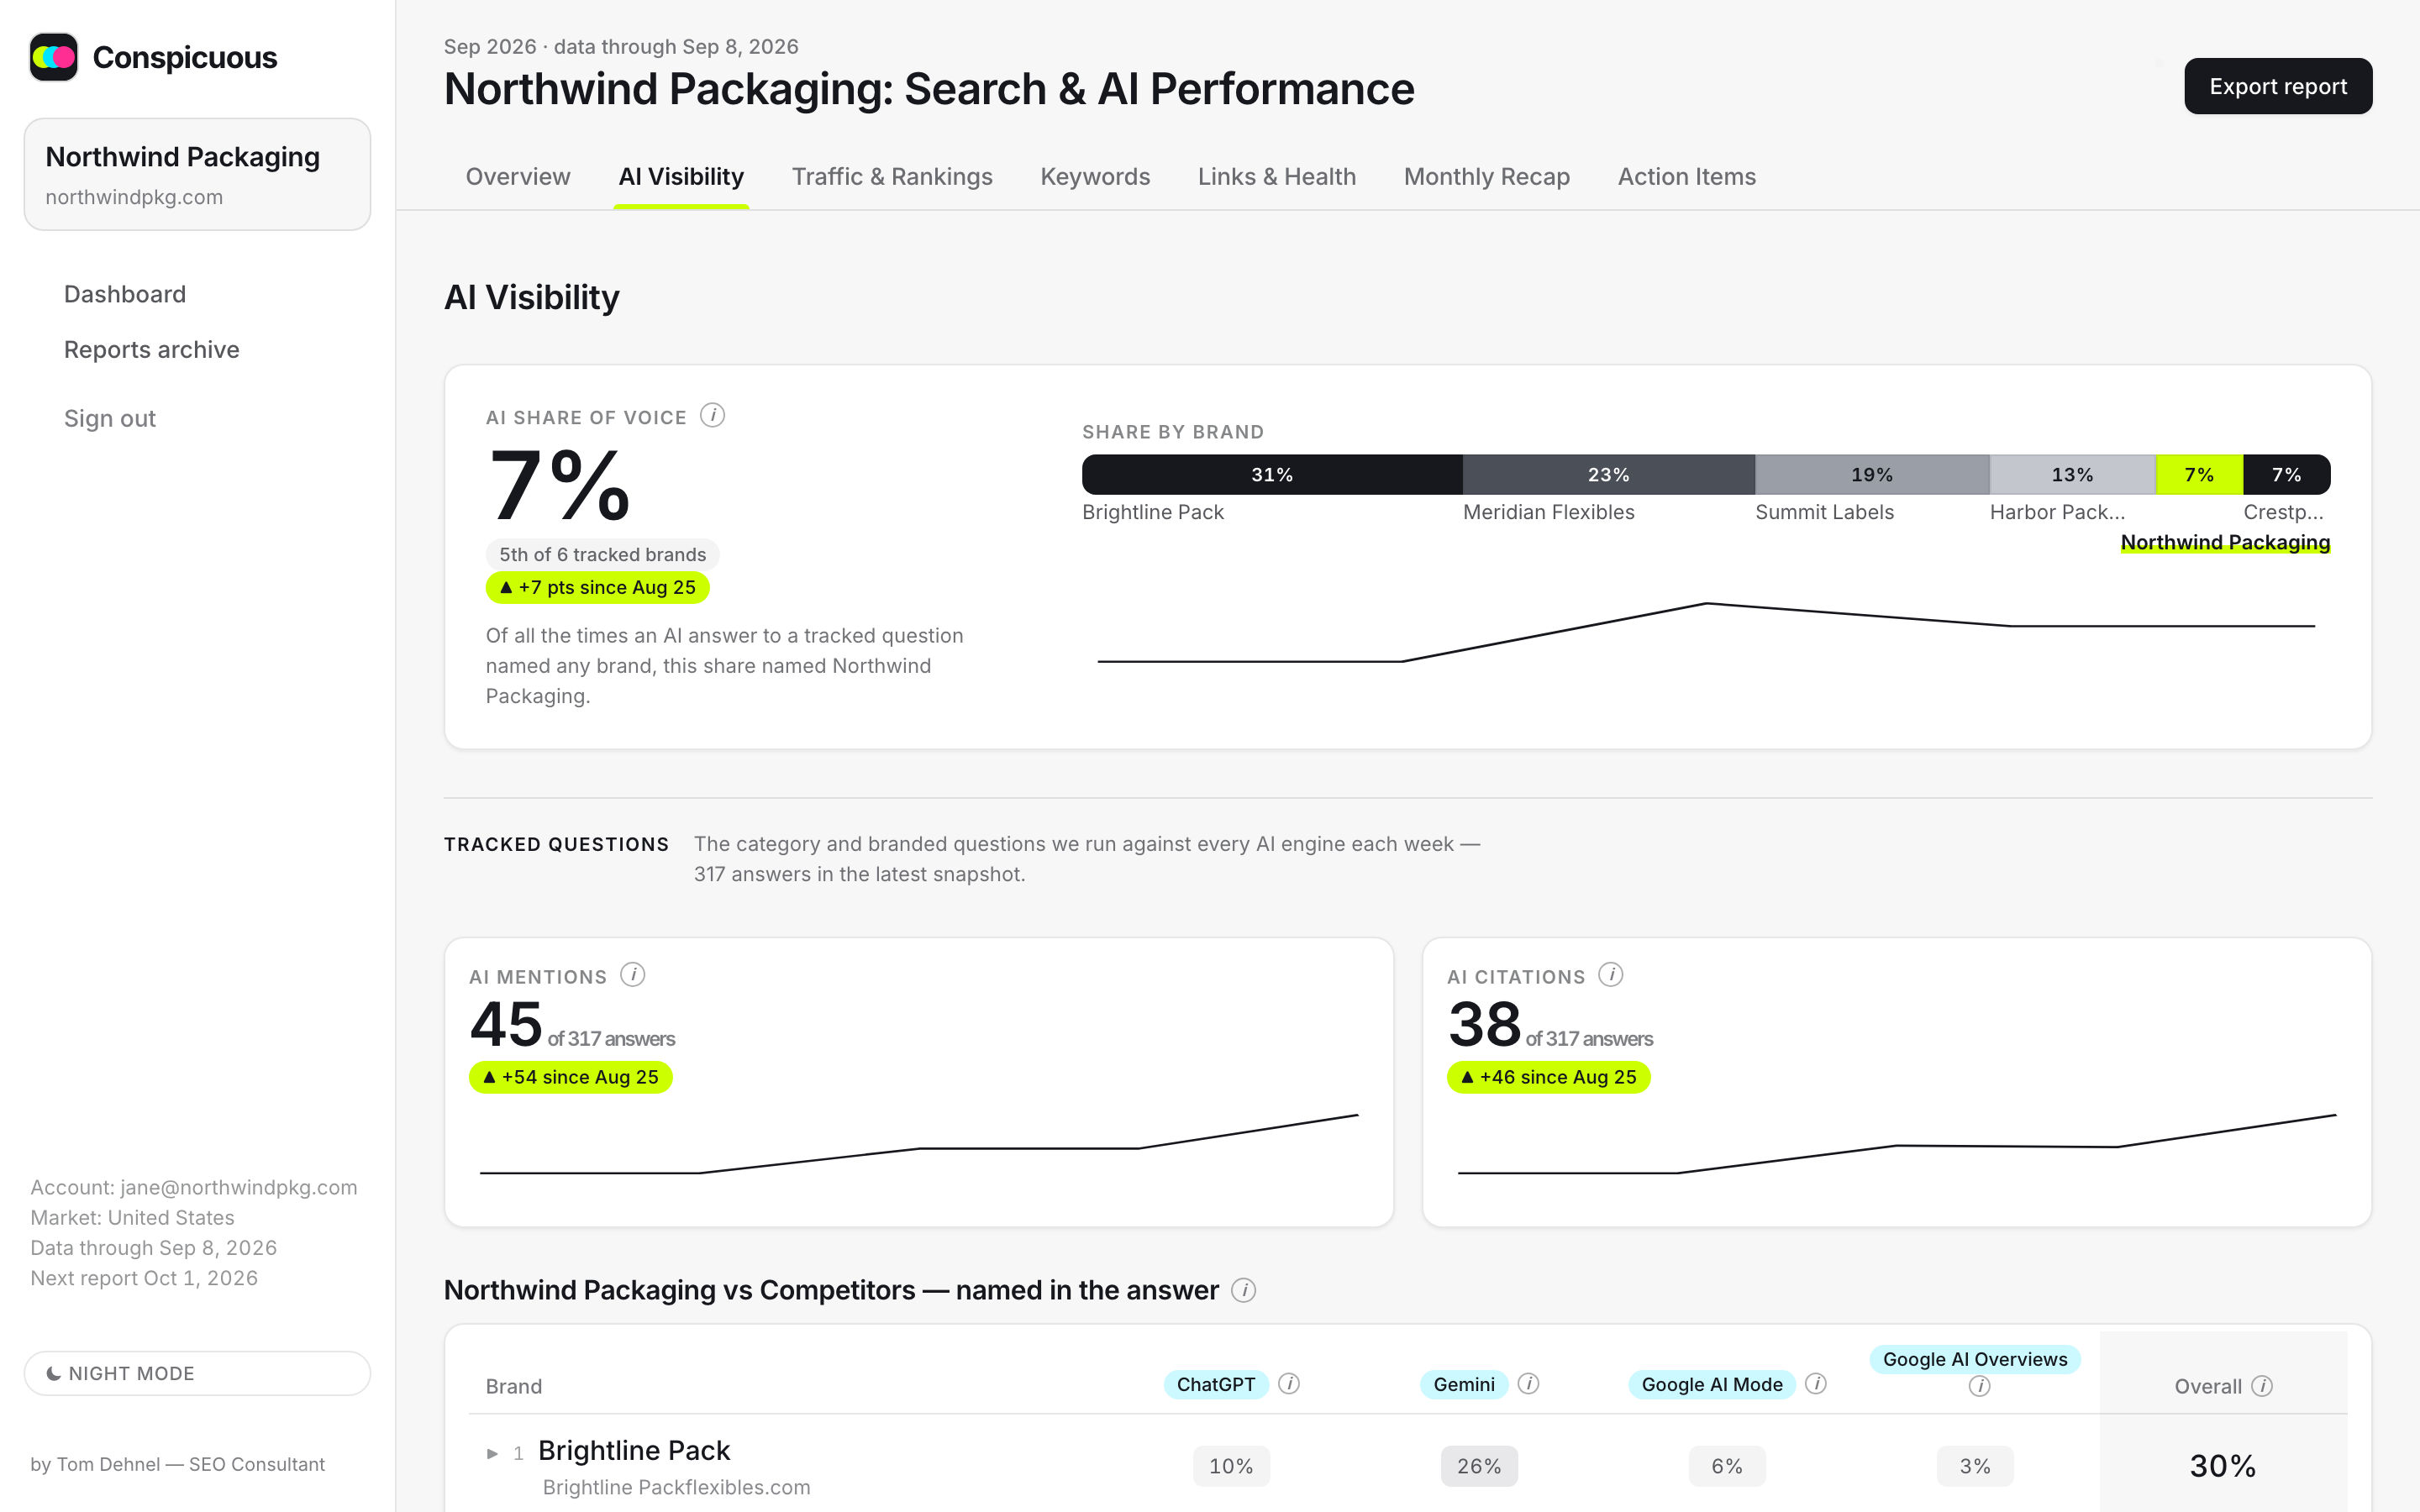This screenshot has width=2420, height=1512.
Task: Switch to the Overview tab
Action: (518, 177)
